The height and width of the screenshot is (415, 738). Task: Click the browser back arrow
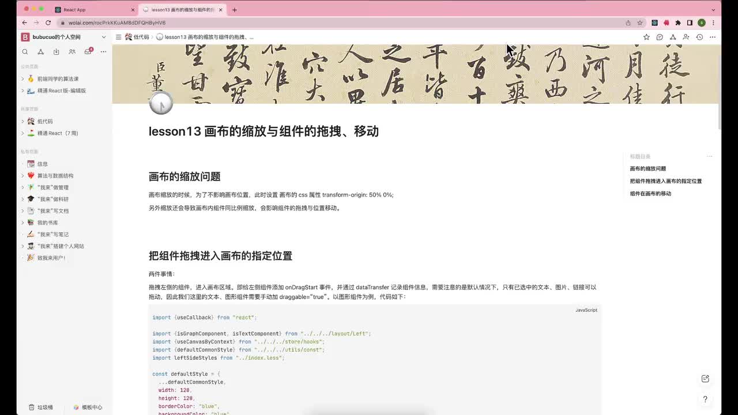pos(24,22)
